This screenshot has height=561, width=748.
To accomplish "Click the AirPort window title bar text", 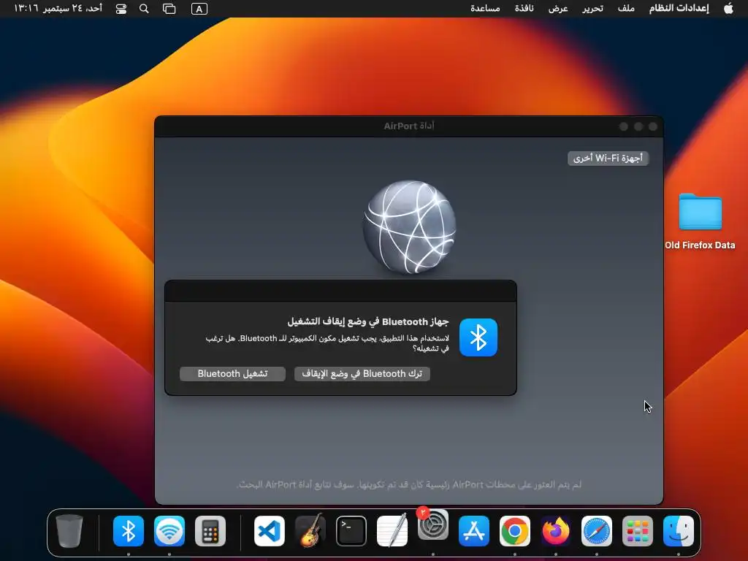I will (x=409, y=126).
